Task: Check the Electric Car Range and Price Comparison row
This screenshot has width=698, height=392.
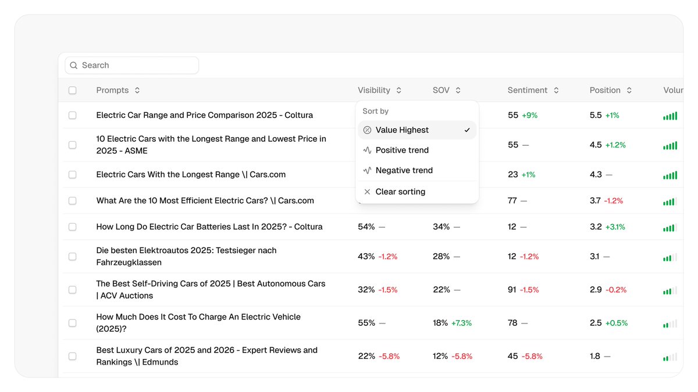Action: click(73, 116)
